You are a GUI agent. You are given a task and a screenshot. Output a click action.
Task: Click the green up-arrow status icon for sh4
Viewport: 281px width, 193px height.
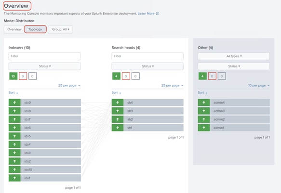[118, 103]
